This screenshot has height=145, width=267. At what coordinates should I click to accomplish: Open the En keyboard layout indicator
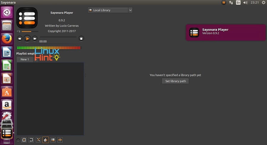[x=238, y=3]
